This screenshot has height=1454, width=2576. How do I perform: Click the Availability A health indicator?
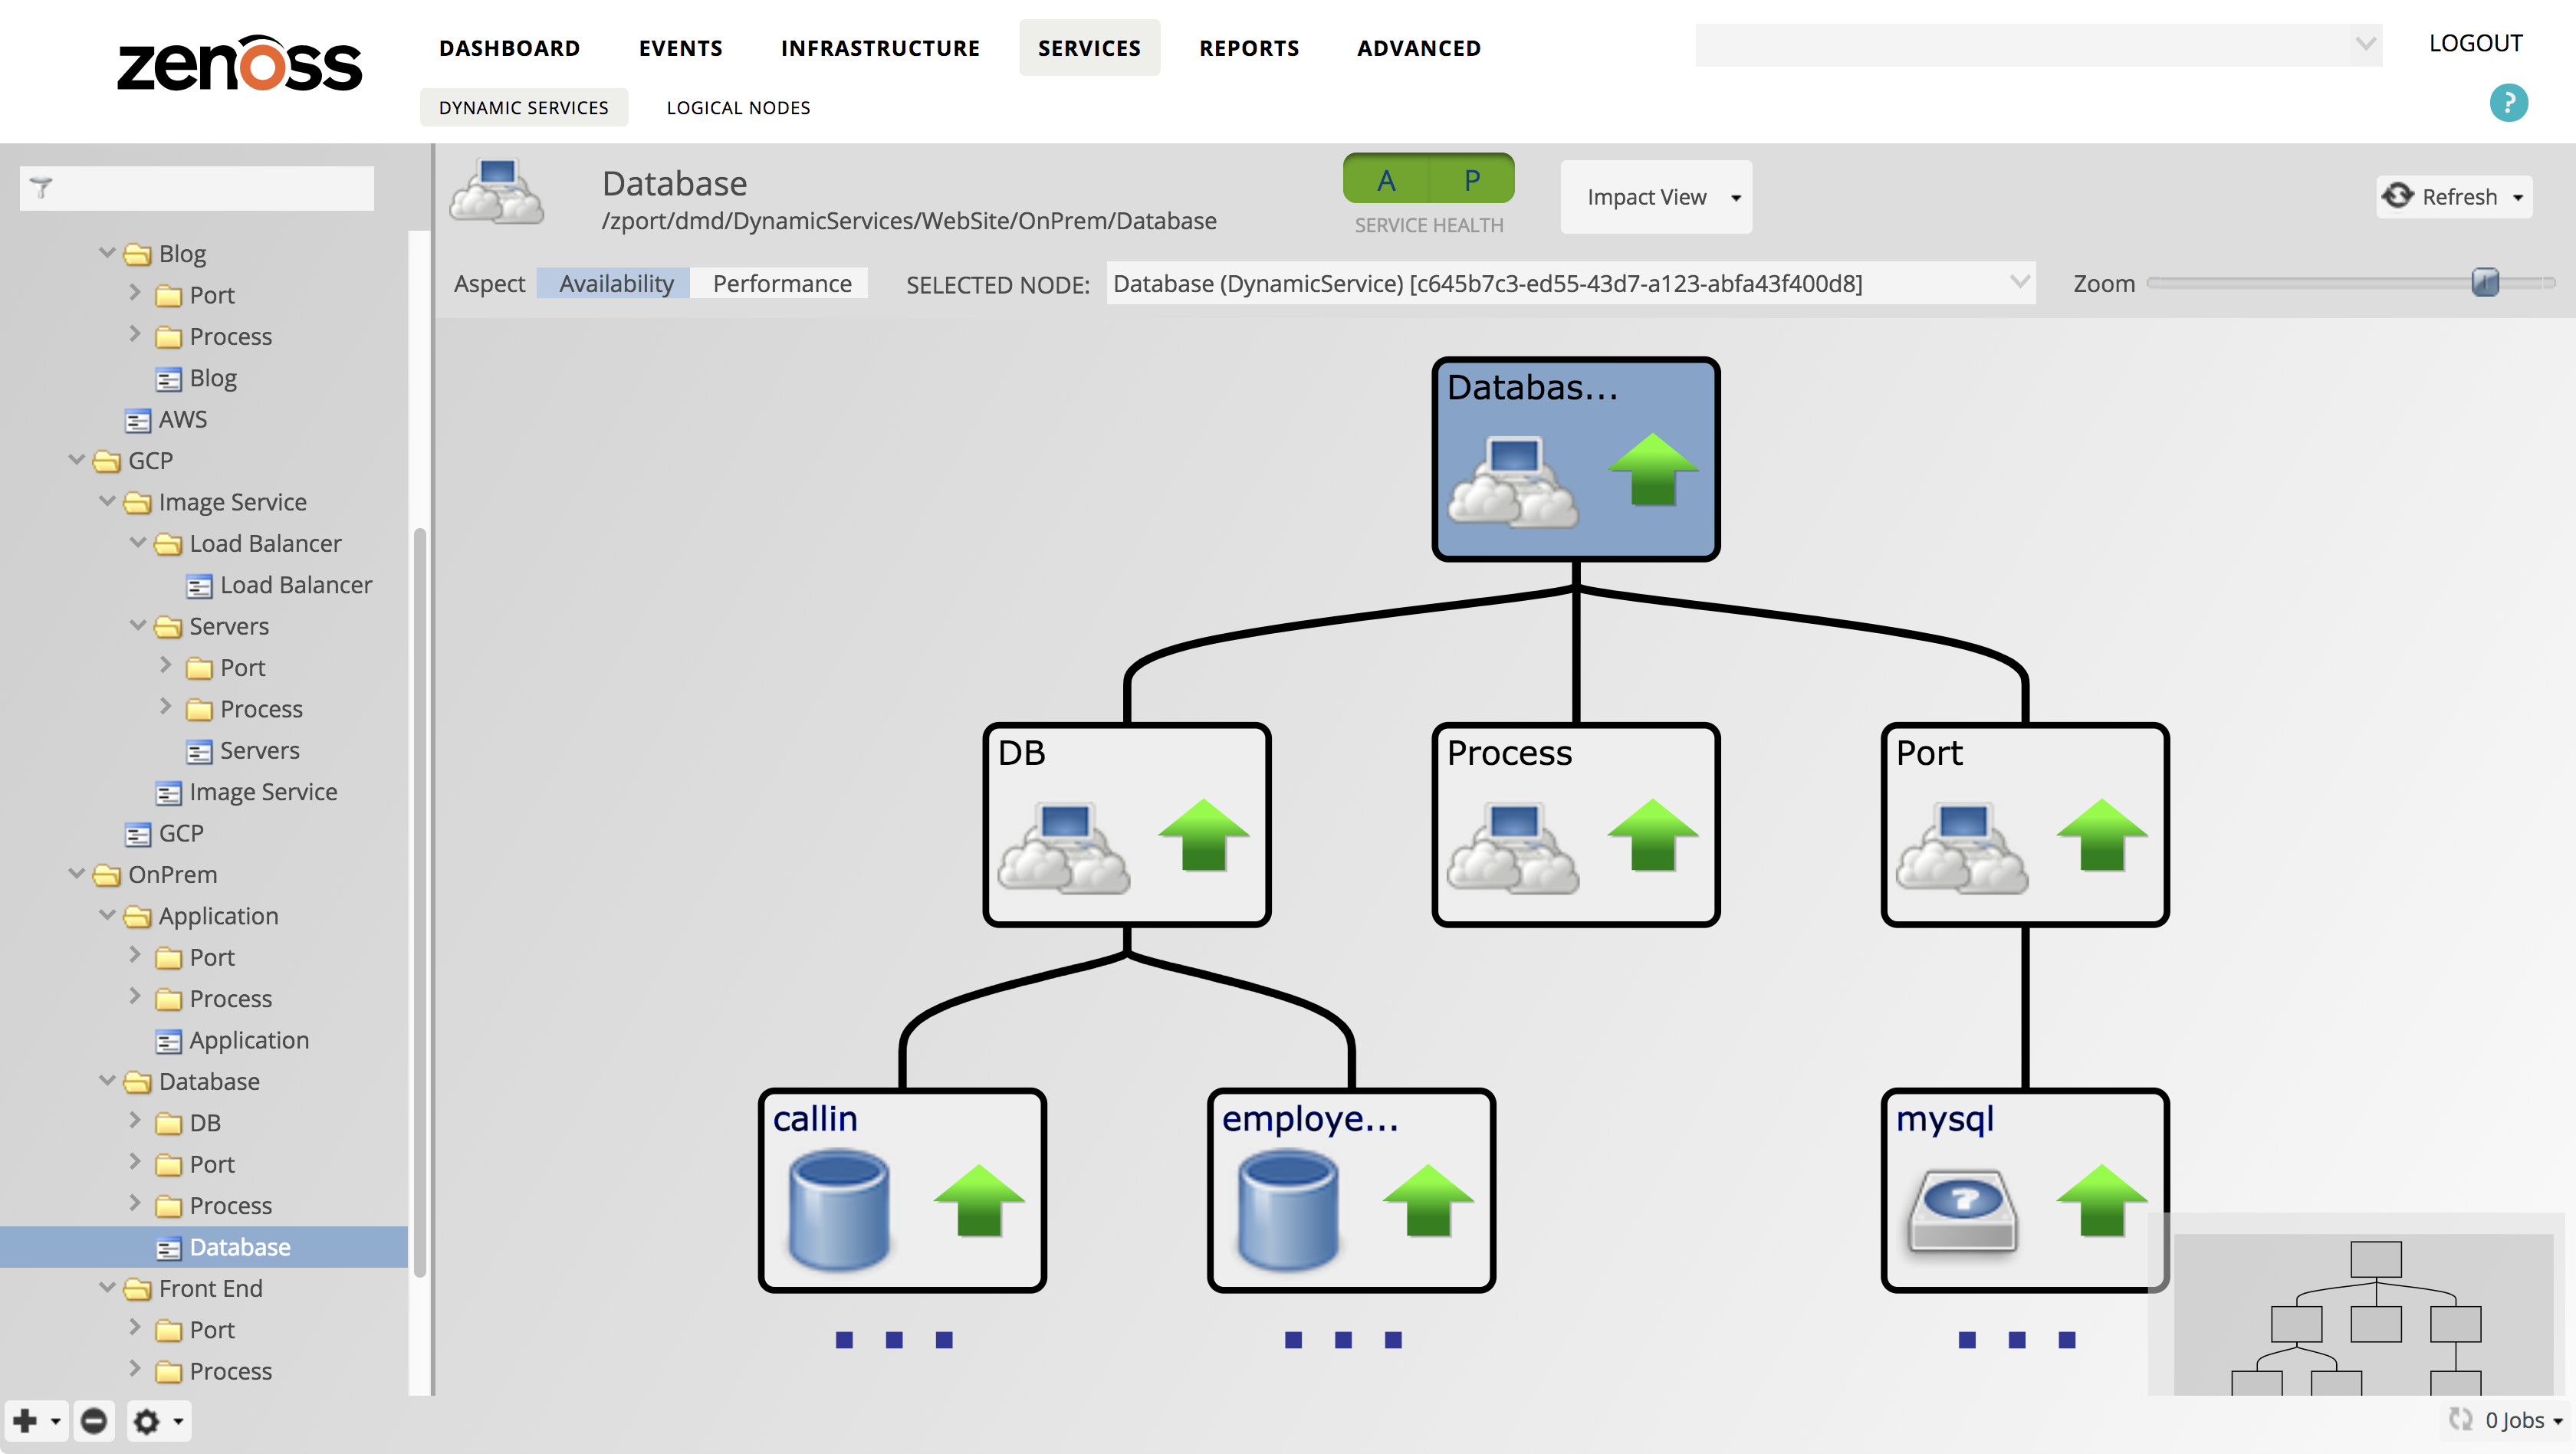(x=1386, y=180)
